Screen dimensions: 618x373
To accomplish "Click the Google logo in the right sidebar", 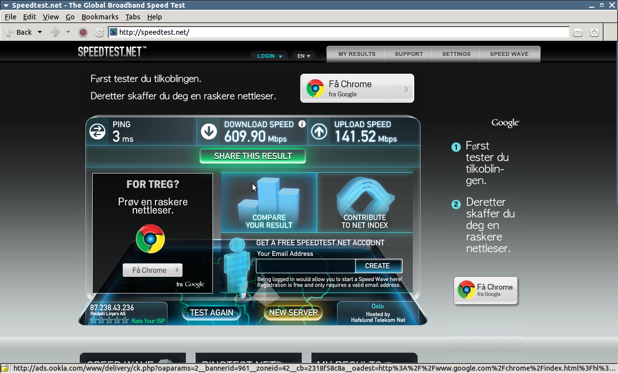I will (x=506, y=123).
